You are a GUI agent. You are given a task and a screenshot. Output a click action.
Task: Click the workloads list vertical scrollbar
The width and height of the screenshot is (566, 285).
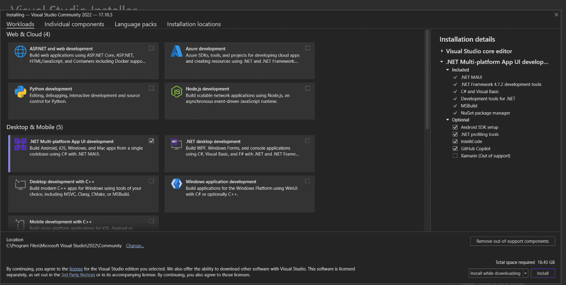pyautogui.click(x=427, y=80)
